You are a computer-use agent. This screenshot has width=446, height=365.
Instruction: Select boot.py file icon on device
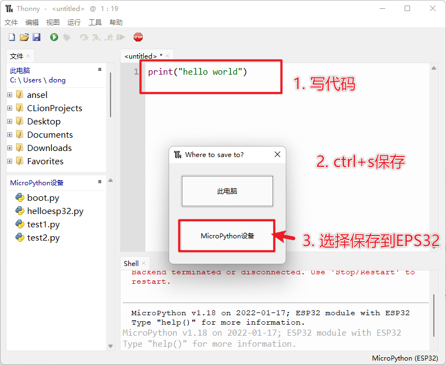(x=20, y=197)
